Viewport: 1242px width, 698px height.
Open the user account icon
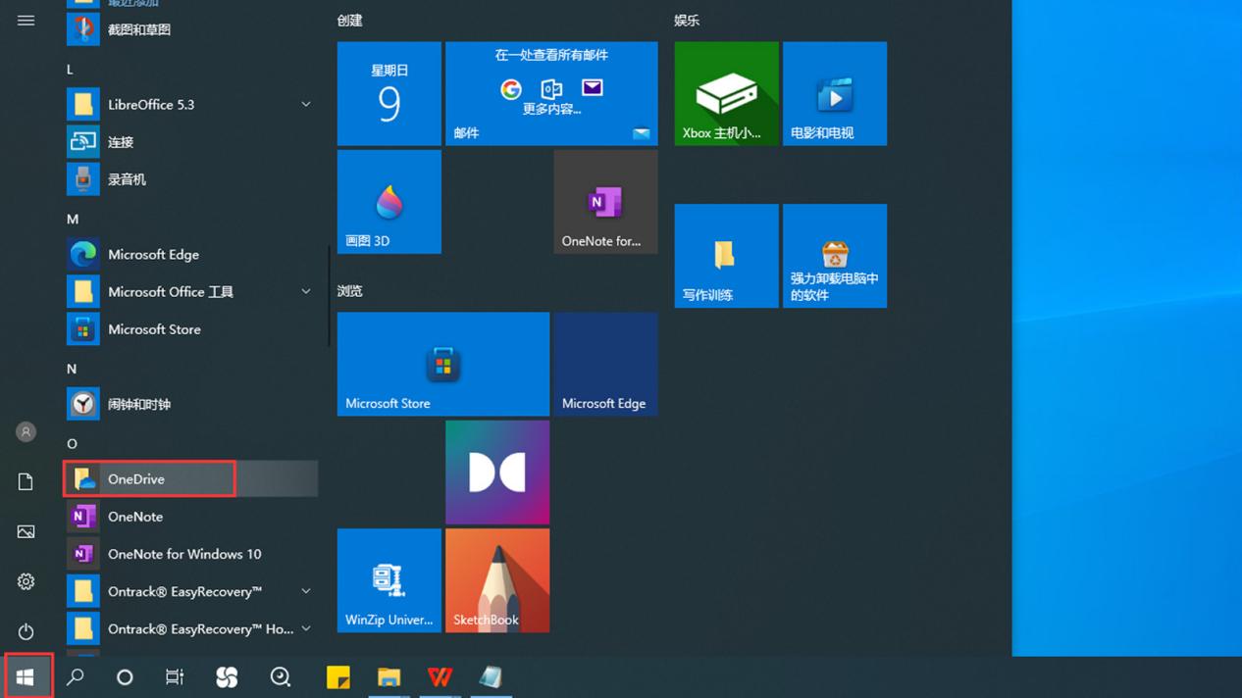point(26,431)
